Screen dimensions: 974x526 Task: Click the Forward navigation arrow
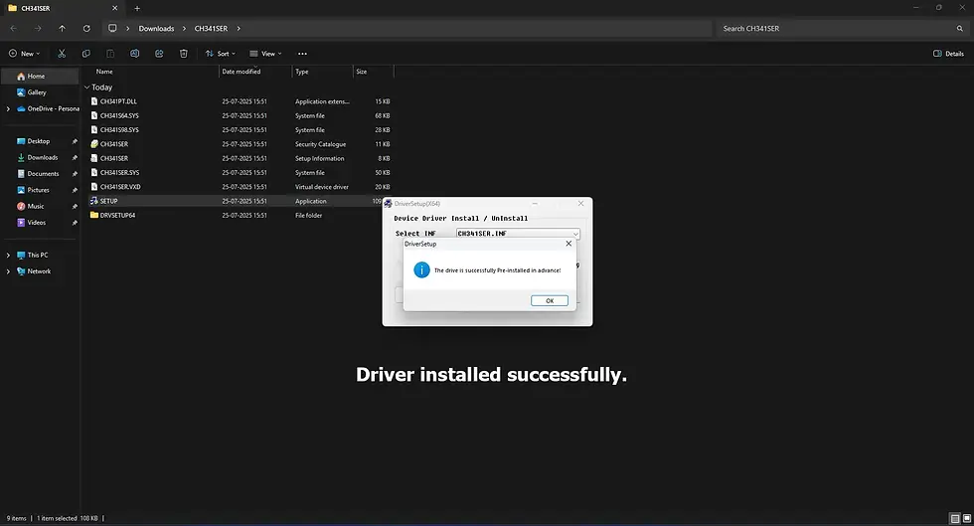[38, 28]
